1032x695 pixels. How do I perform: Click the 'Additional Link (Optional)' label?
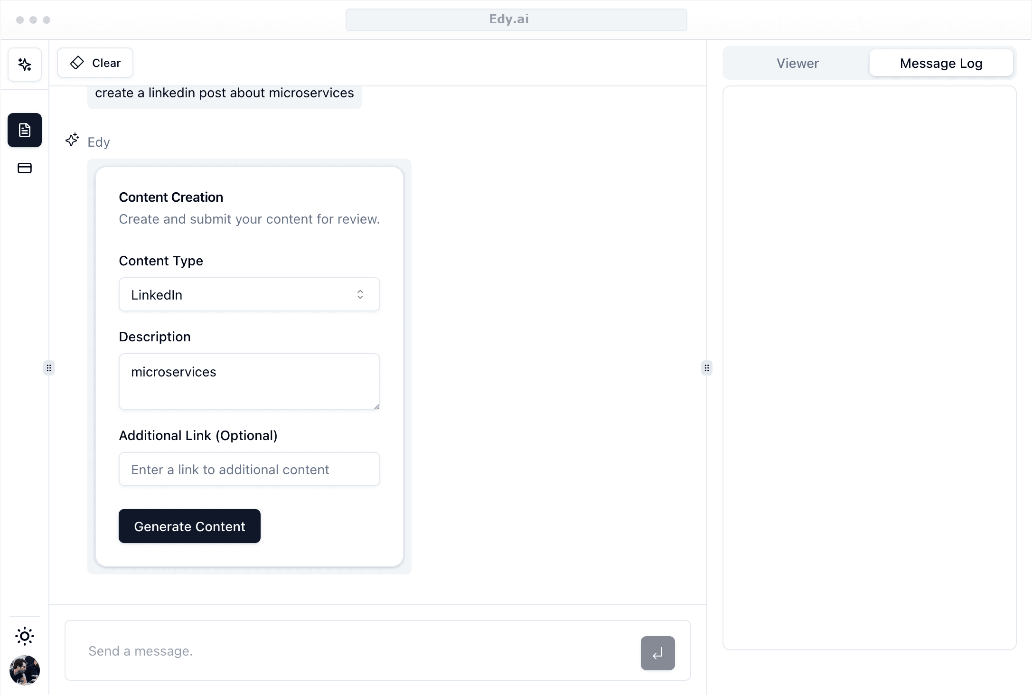[x=198, y=435]
